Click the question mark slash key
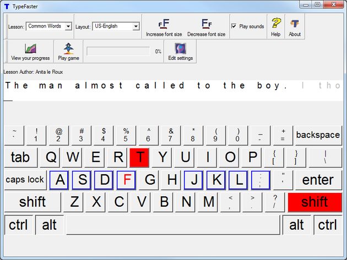Viewport: 347px width, 260px height. tap(275, 202)
